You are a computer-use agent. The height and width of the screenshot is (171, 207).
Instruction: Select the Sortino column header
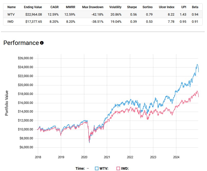(x=147, y=7)
